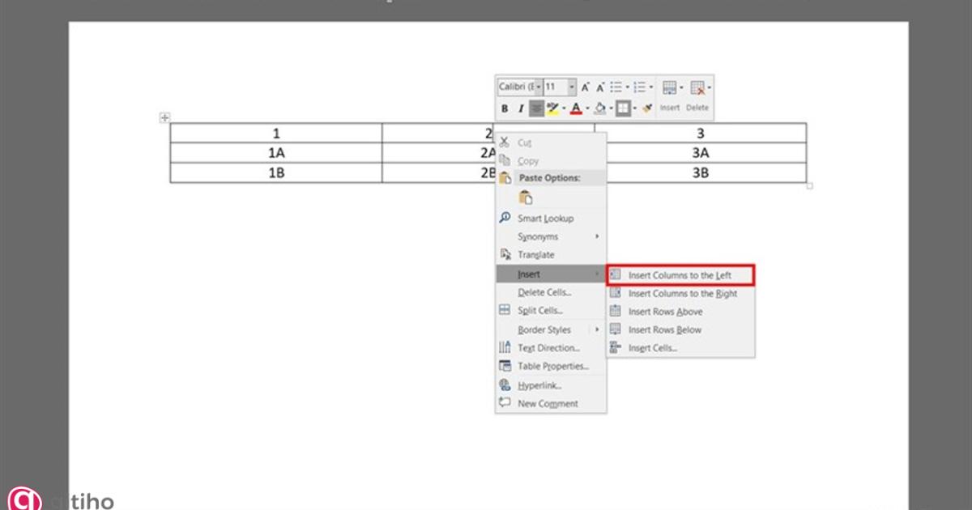This screenshot has width=972, height=510.
Task: Apply bullet list formatting icon
Action: [x=616, y=87]
